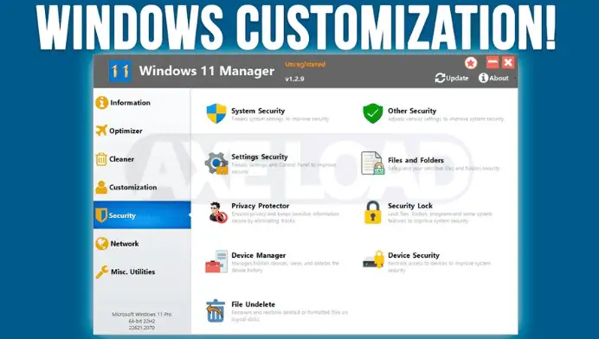Click the Optimizer airplane icon

[101, 131]
